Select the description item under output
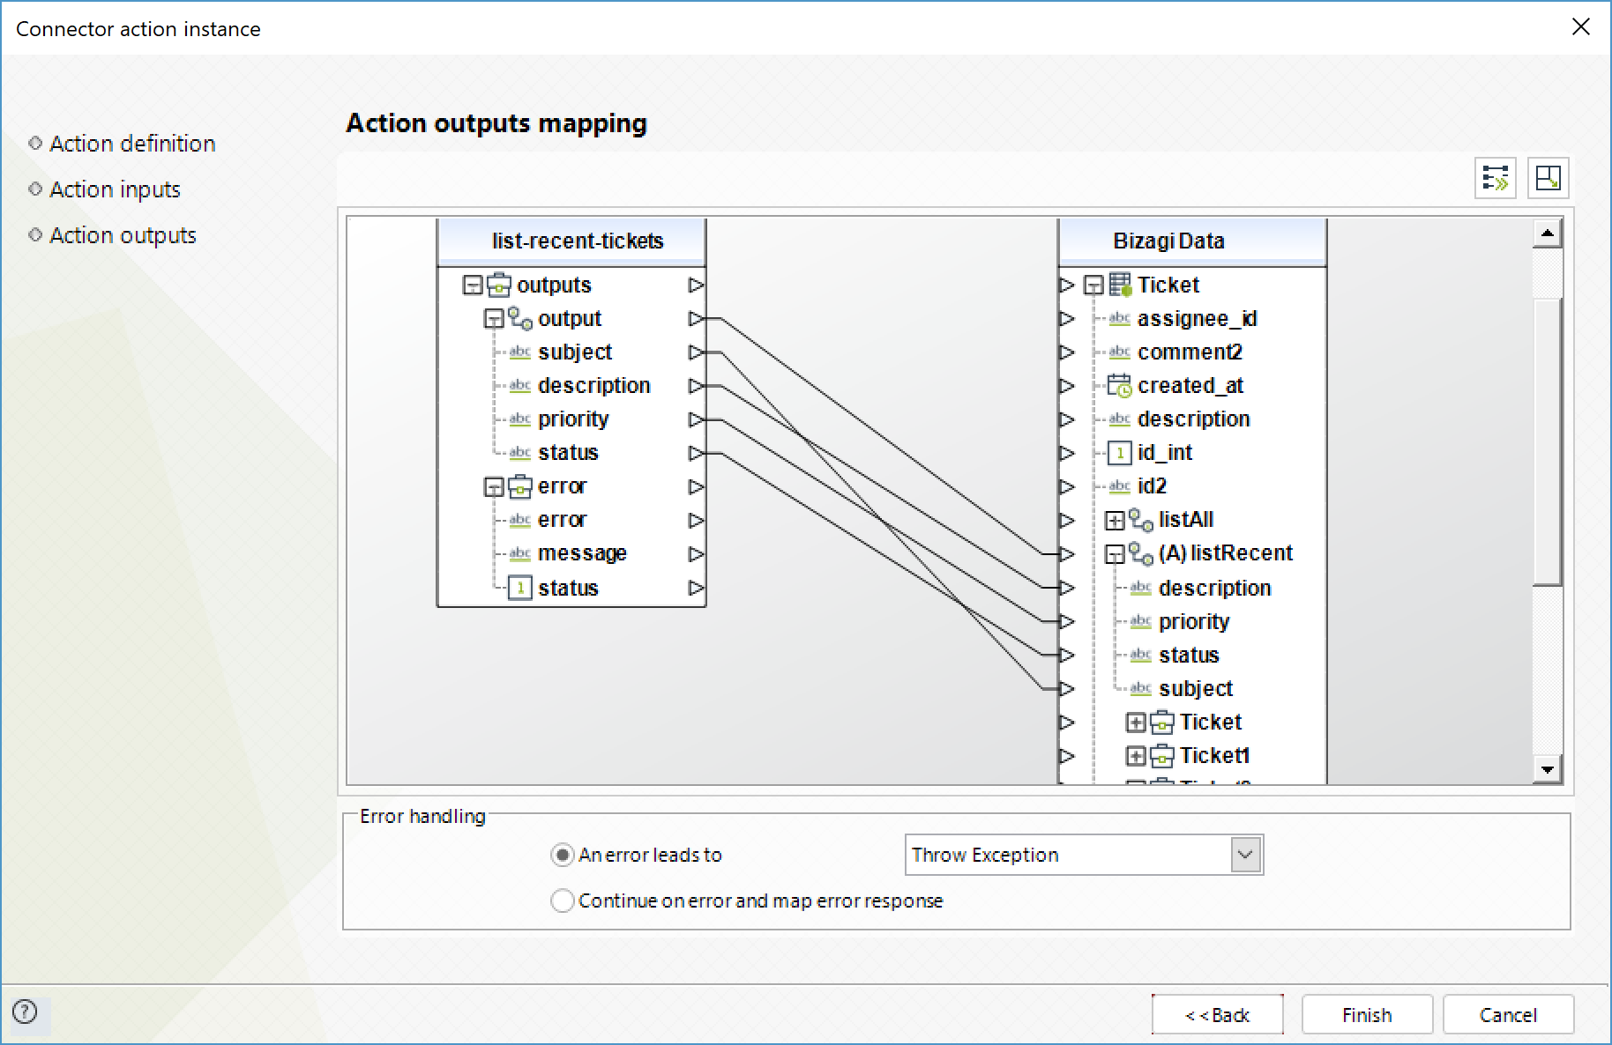The height and width of the screenshot is (1045, 1612). click(x=593, y=385)
